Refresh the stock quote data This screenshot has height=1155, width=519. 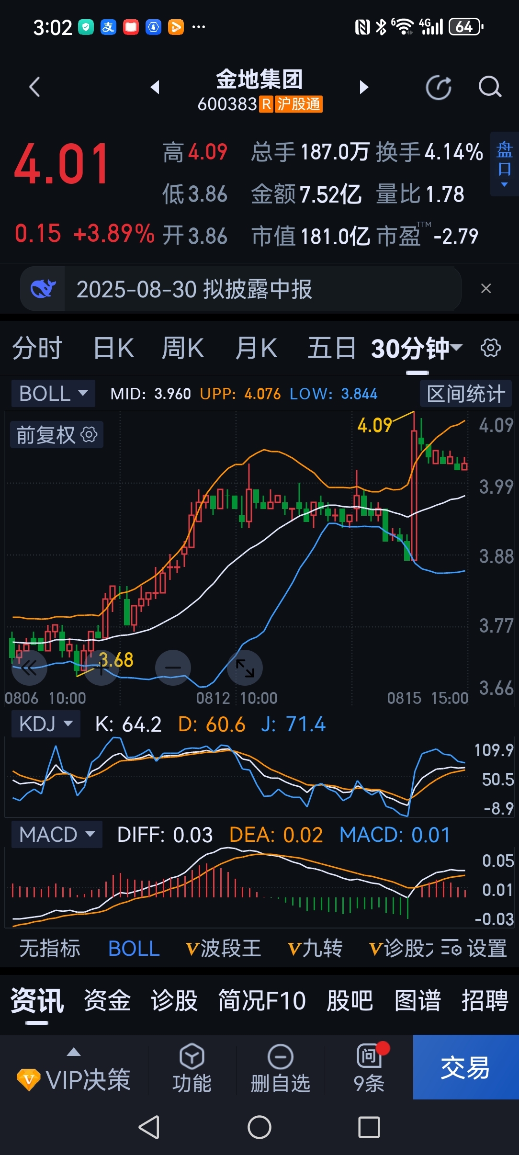[x=439, y=88]
